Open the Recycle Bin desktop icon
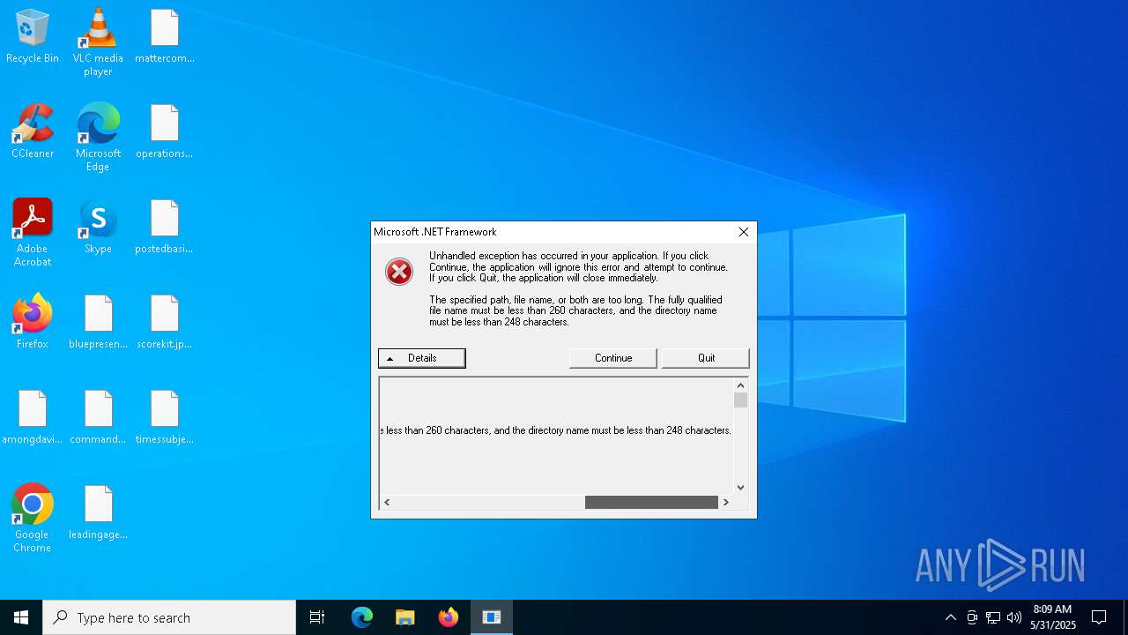1128x635 pixels. pos(33,37)
